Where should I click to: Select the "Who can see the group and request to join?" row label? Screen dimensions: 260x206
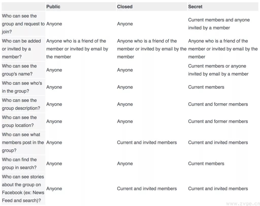point(23,24)
